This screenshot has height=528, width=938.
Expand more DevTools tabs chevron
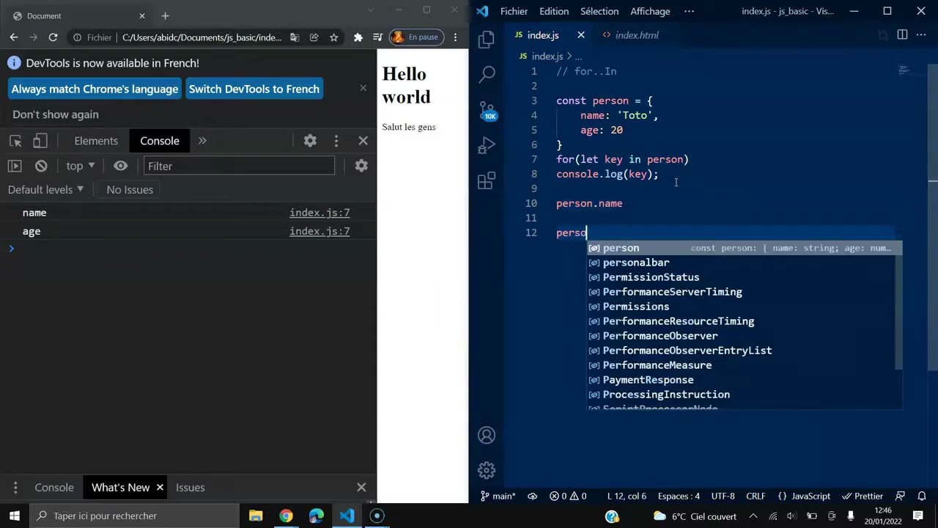202,141
